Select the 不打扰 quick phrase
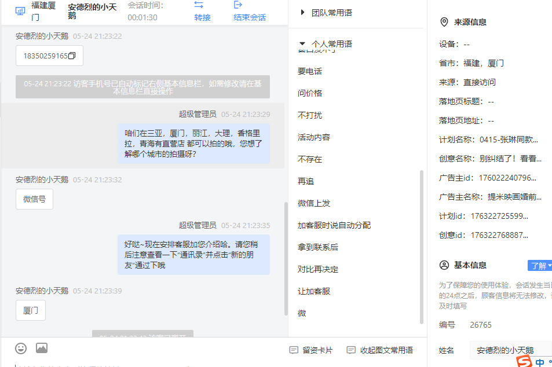The height and width of the screenshot is (367, 552). (310, 115)
